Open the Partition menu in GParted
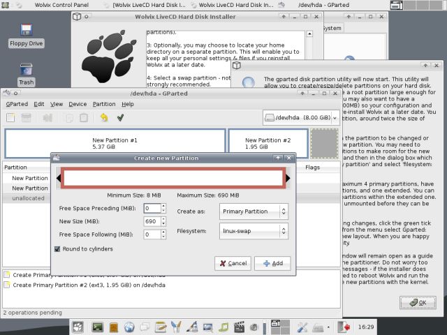This screenshot has height=335, width=447. click(x=104, y=104)
